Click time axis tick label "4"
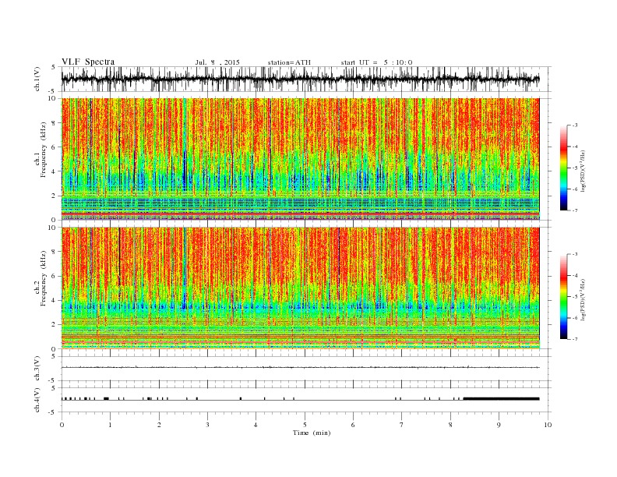Screen dimensions: 617x477 click(256, 425)
